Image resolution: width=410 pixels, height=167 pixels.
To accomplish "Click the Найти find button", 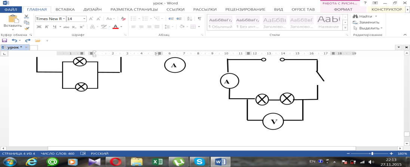I will 365,16.
